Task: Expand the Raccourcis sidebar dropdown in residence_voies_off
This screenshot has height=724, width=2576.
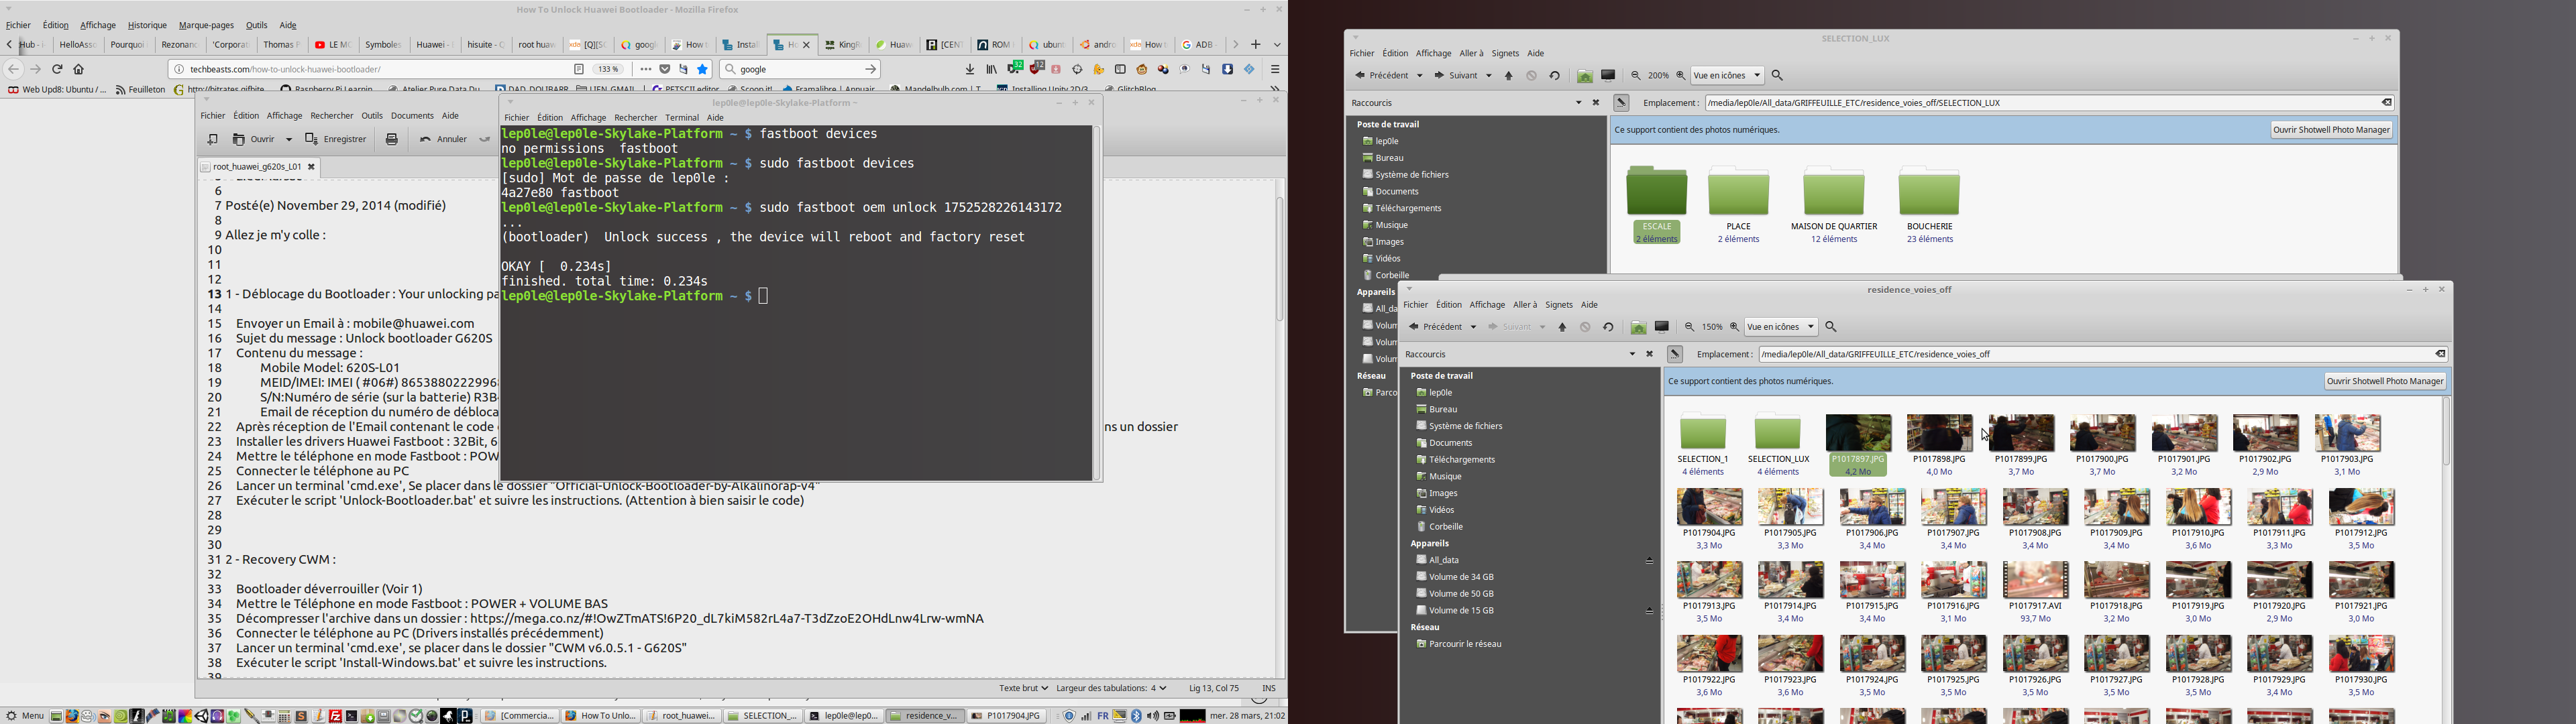Action: click(x=1632, y=354)
